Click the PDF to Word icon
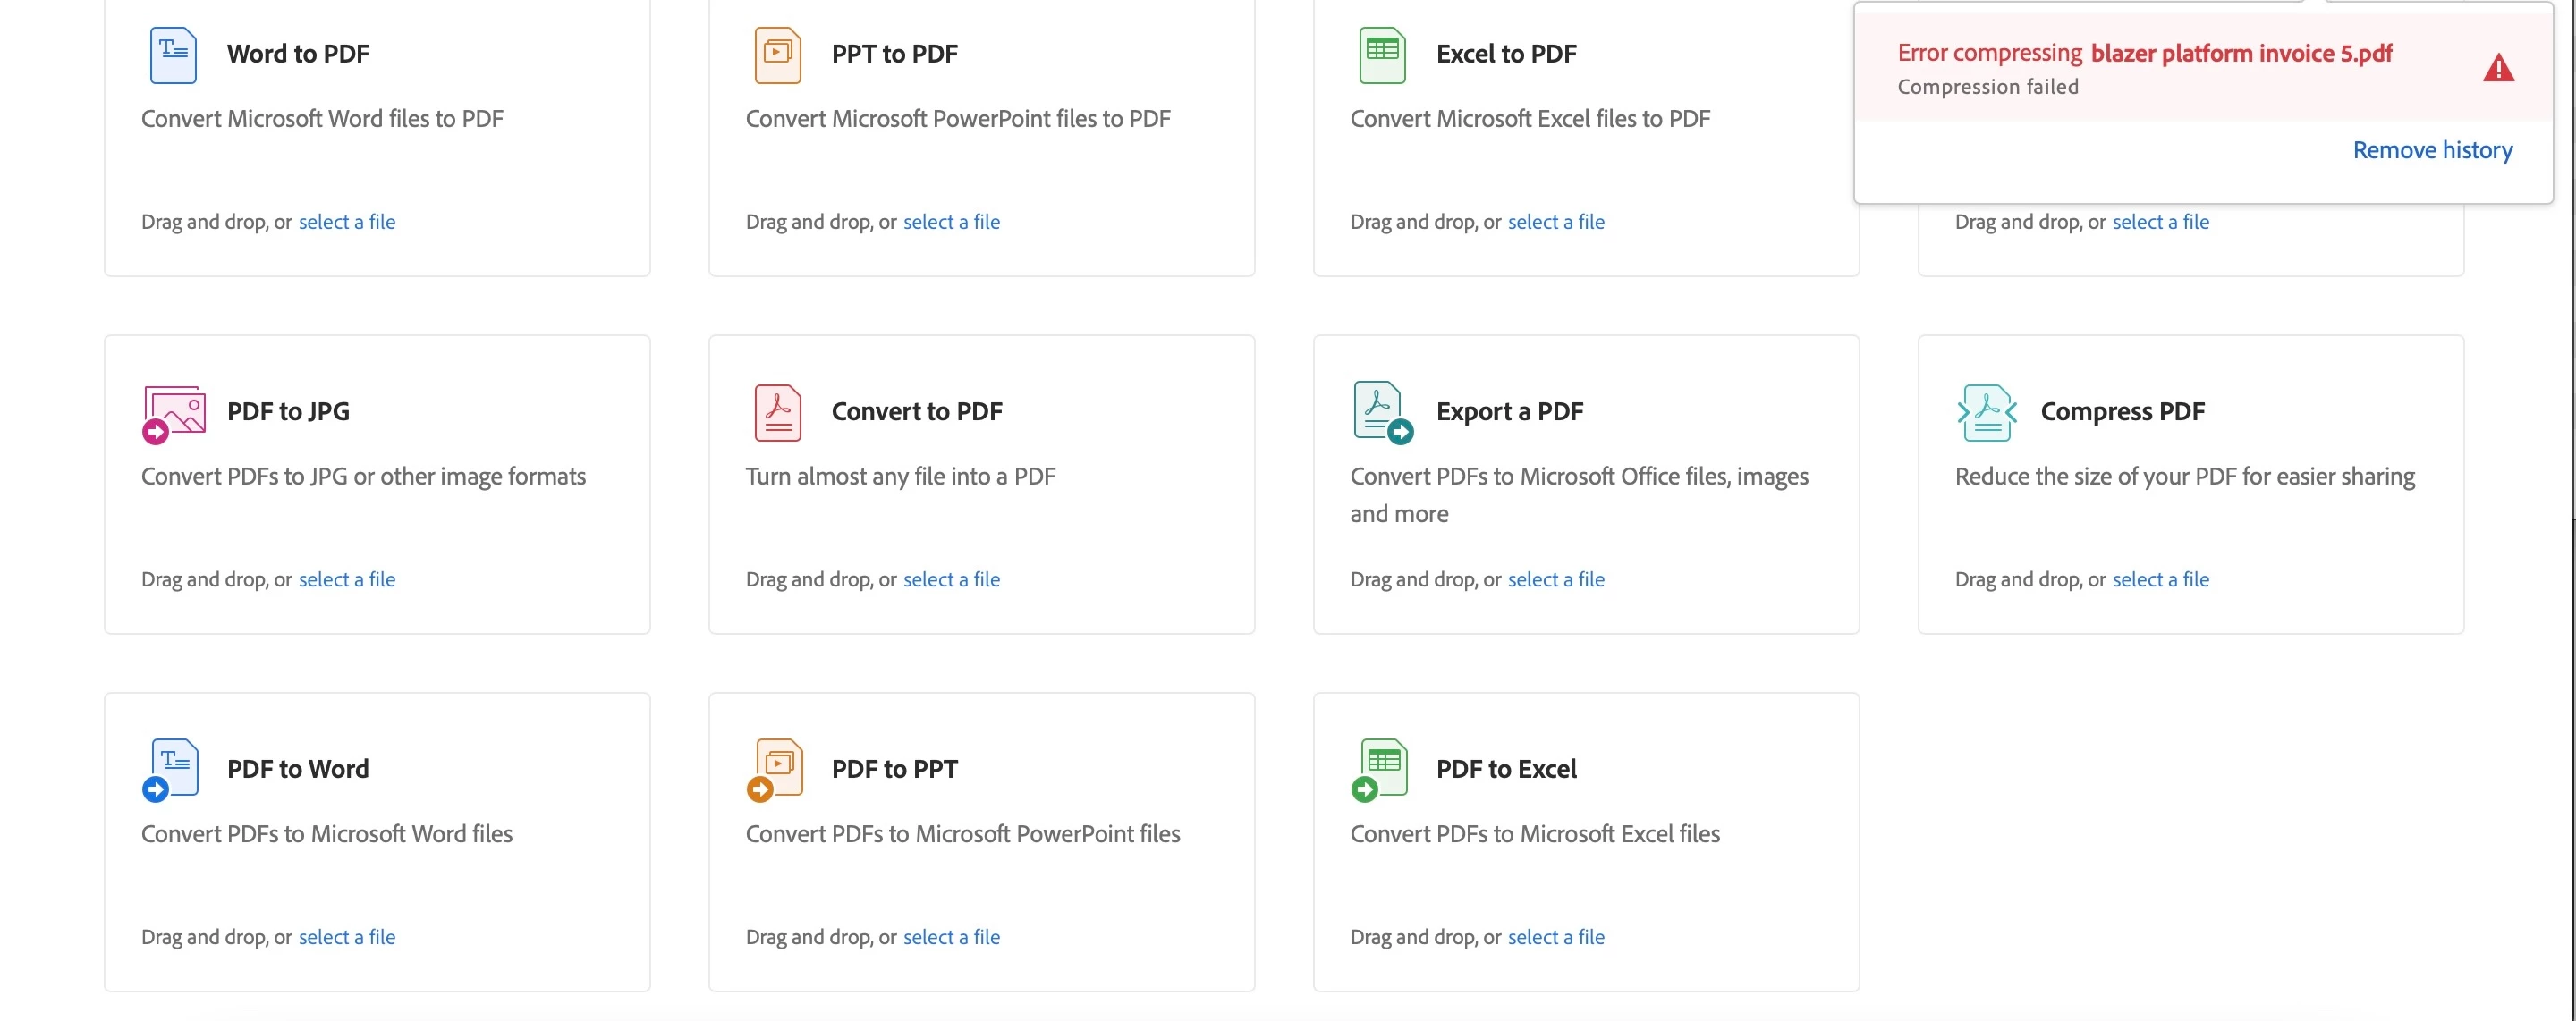Viewport: 2576px width, 1021px height. click(x=172, y=769)
